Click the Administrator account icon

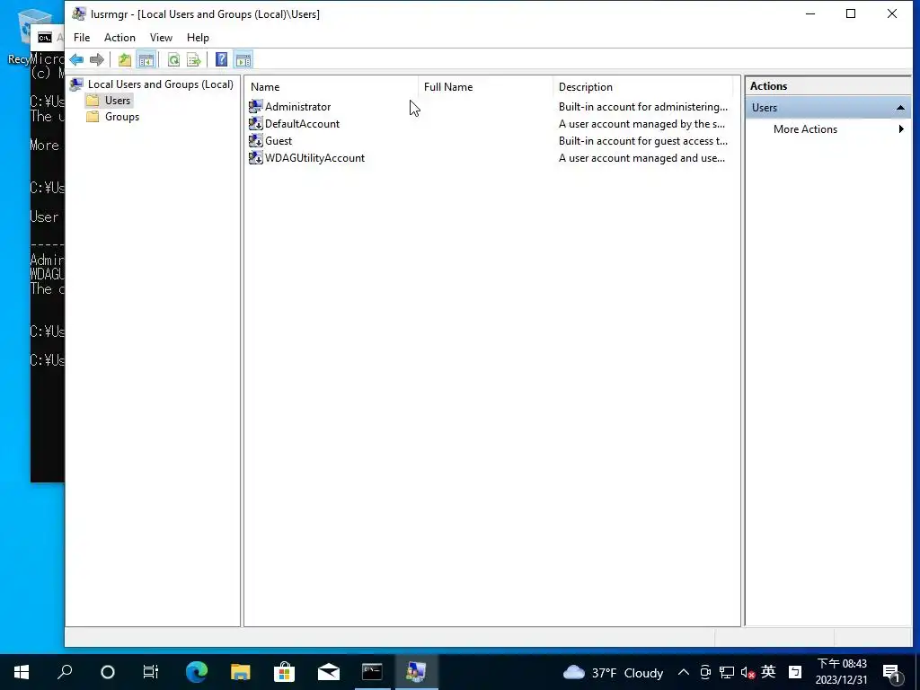tap(256, 106)
